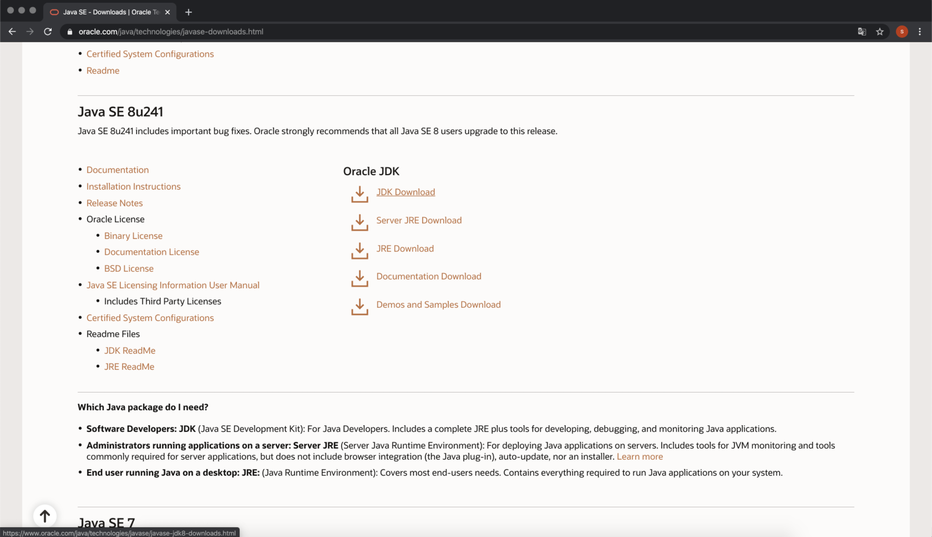Open the Google Translate page icon
Screen dimensions: 932x537
[x=862, y=32]
